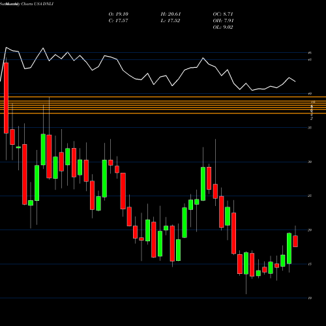Click the white indicator line's peak near 46

click(7, 48)
